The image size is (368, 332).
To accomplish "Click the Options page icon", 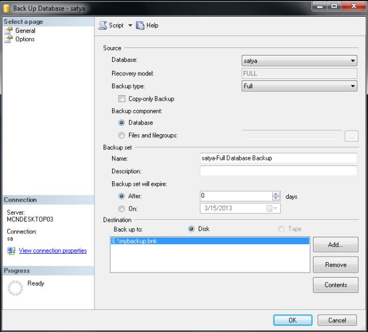I will (8, 39).
